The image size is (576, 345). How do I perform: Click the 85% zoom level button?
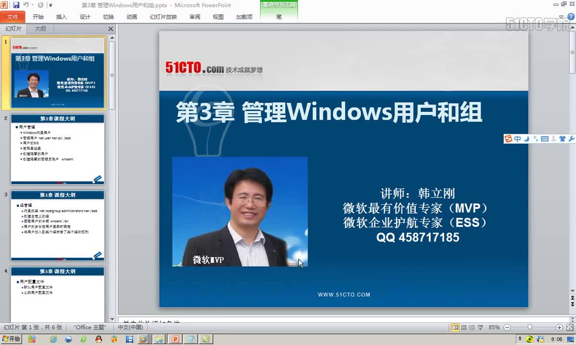(x=494, y=327)
